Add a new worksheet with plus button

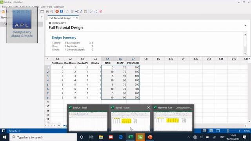click(x=59, y=126)
